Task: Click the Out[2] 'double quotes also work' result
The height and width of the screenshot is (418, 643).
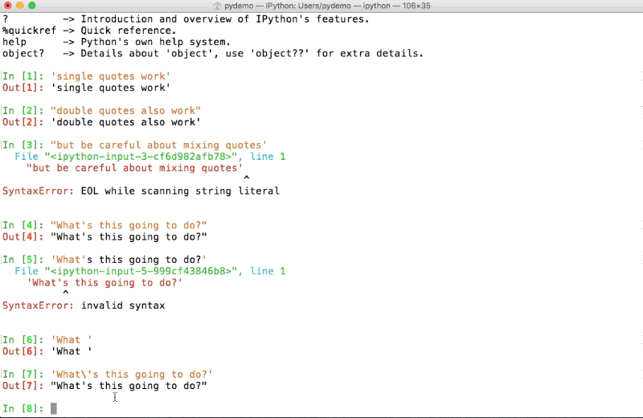Action: pyautogui.click(x=125, y=122)
